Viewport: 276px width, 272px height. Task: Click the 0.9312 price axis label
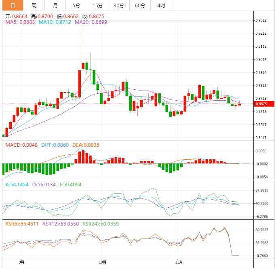coord(261,21)
